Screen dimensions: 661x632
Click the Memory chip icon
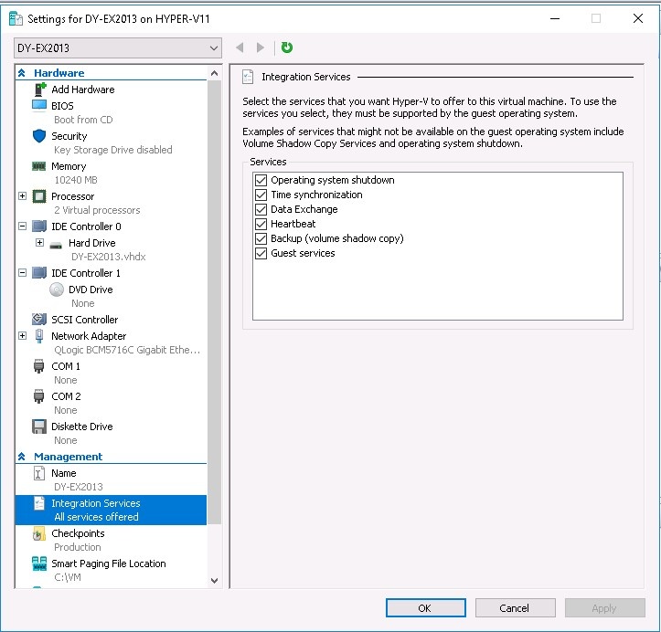click(39, 166)
